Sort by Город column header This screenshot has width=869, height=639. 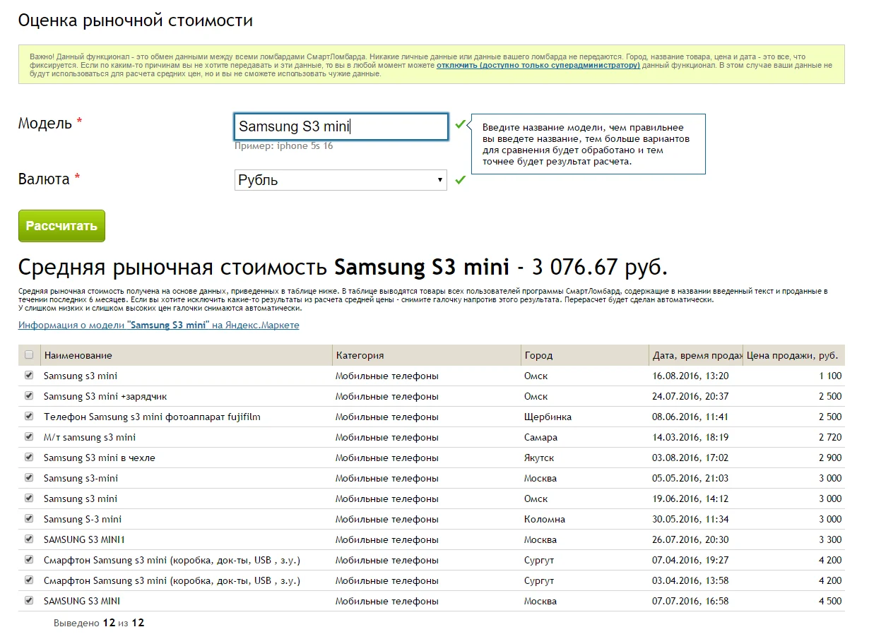(x=584, y=355)
